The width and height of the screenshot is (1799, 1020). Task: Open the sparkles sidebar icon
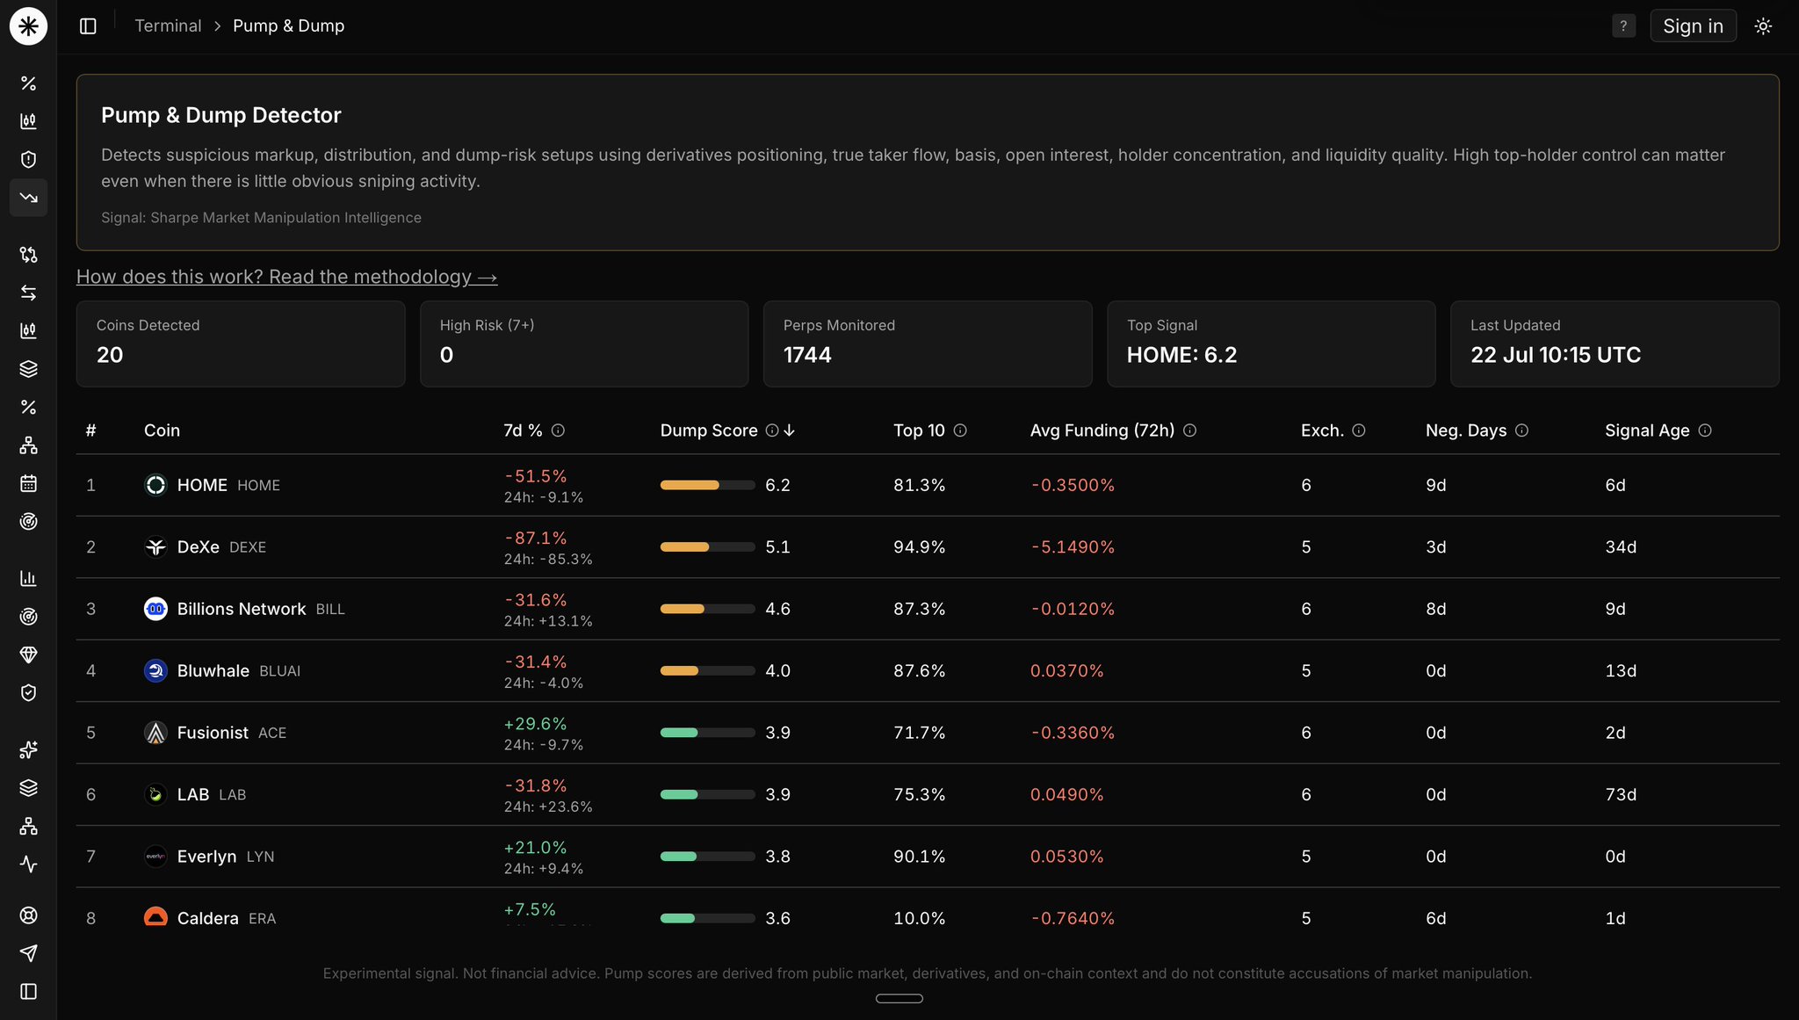(x=28, y=749)
